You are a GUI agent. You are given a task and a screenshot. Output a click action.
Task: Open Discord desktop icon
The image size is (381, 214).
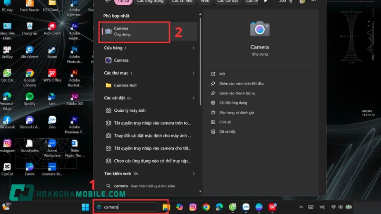[x=30, y=122]
